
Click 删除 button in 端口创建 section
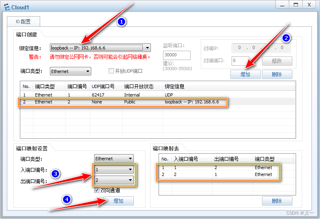[x=277, y=74]
